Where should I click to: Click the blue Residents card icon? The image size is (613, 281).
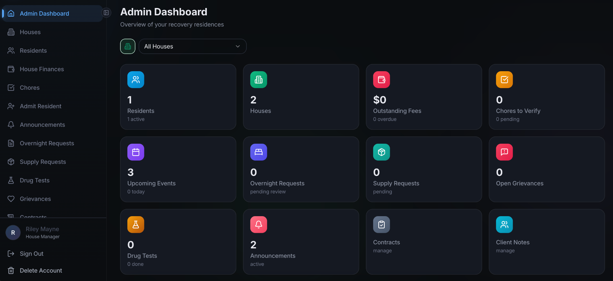coord(136,80)
